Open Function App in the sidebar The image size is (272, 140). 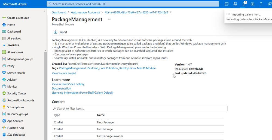click(x=16, y=128)
